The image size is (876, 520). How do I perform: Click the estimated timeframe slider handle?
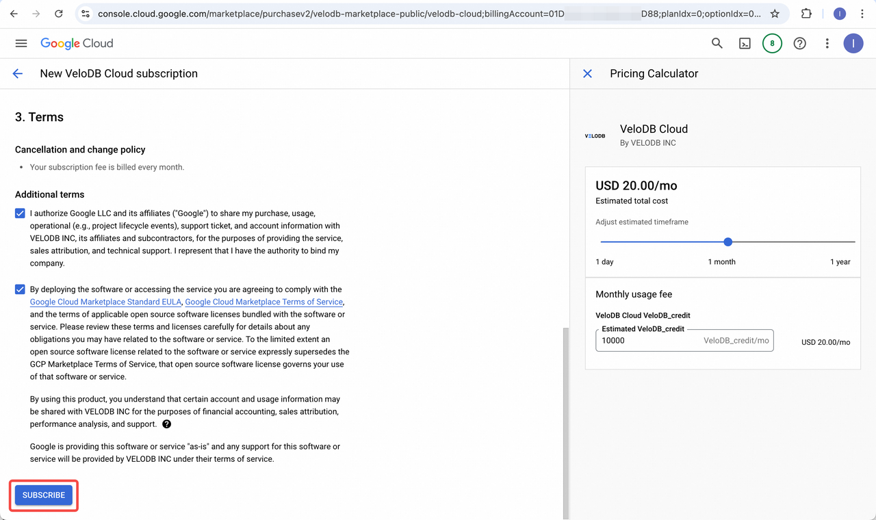pyautogui.click(x=727, y=242)
